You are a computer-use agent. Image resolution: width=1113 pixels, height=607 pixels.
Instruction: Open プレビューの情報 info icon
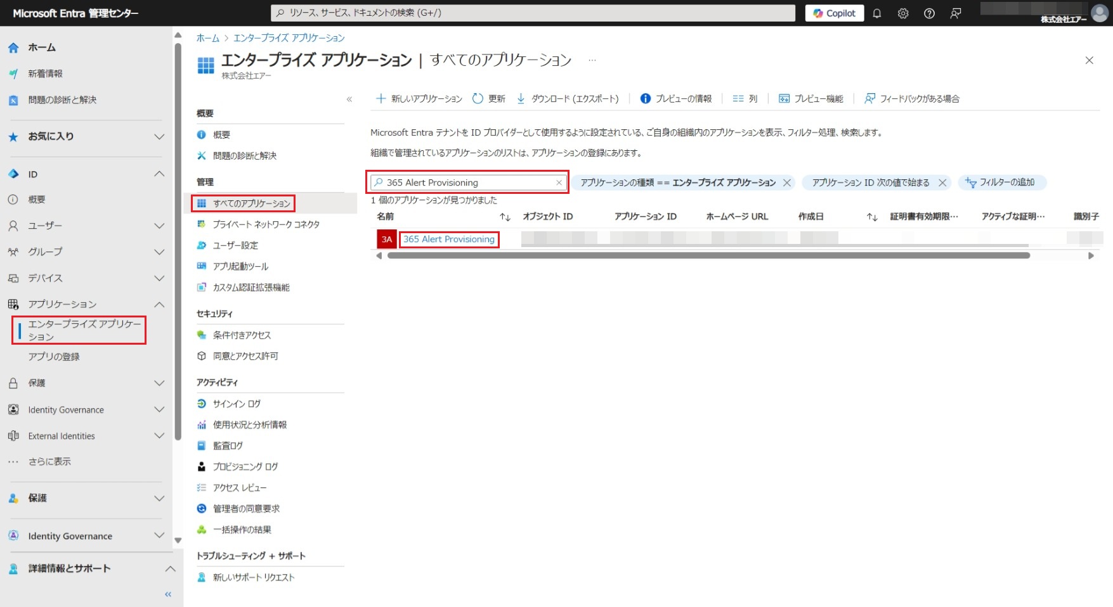point(645,99)
